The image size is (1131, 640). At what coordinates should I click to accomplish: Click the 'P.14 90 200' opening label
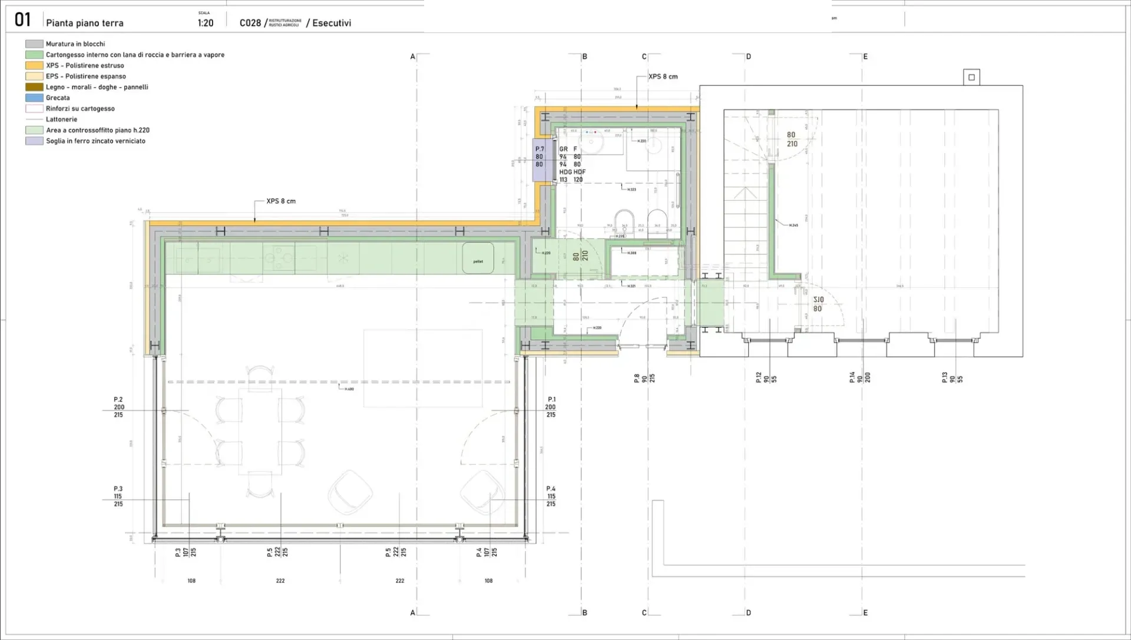pos(860,377)
